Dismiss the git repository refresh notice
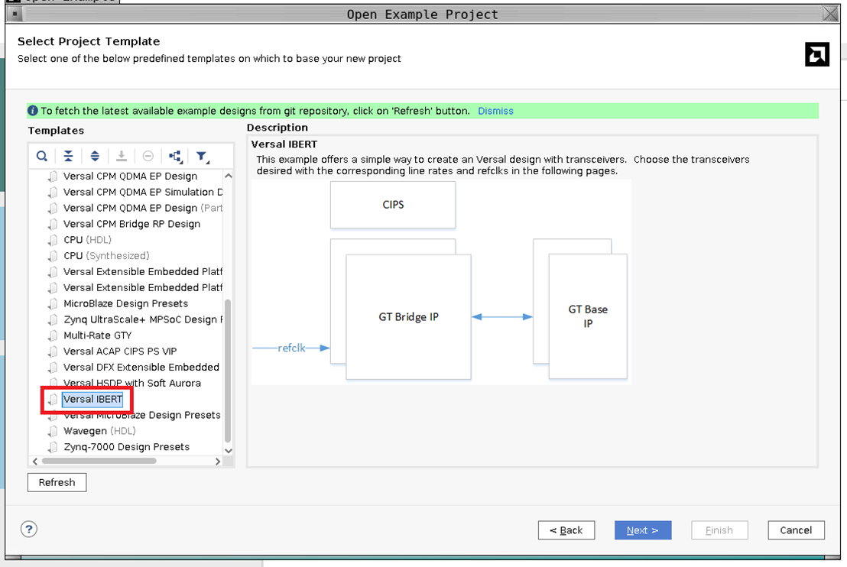This screenshot has width=847, height=567. [x=495, y=111]
